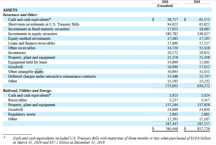Click the "Equity method investments" row label
This screenshot has height=145, width=216.
point(29,38)
